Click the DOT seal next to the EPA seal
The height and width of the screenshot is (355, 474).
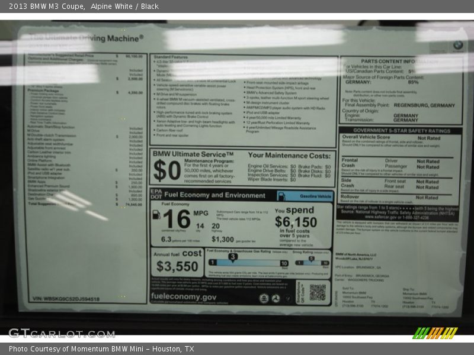click(276, 299)
